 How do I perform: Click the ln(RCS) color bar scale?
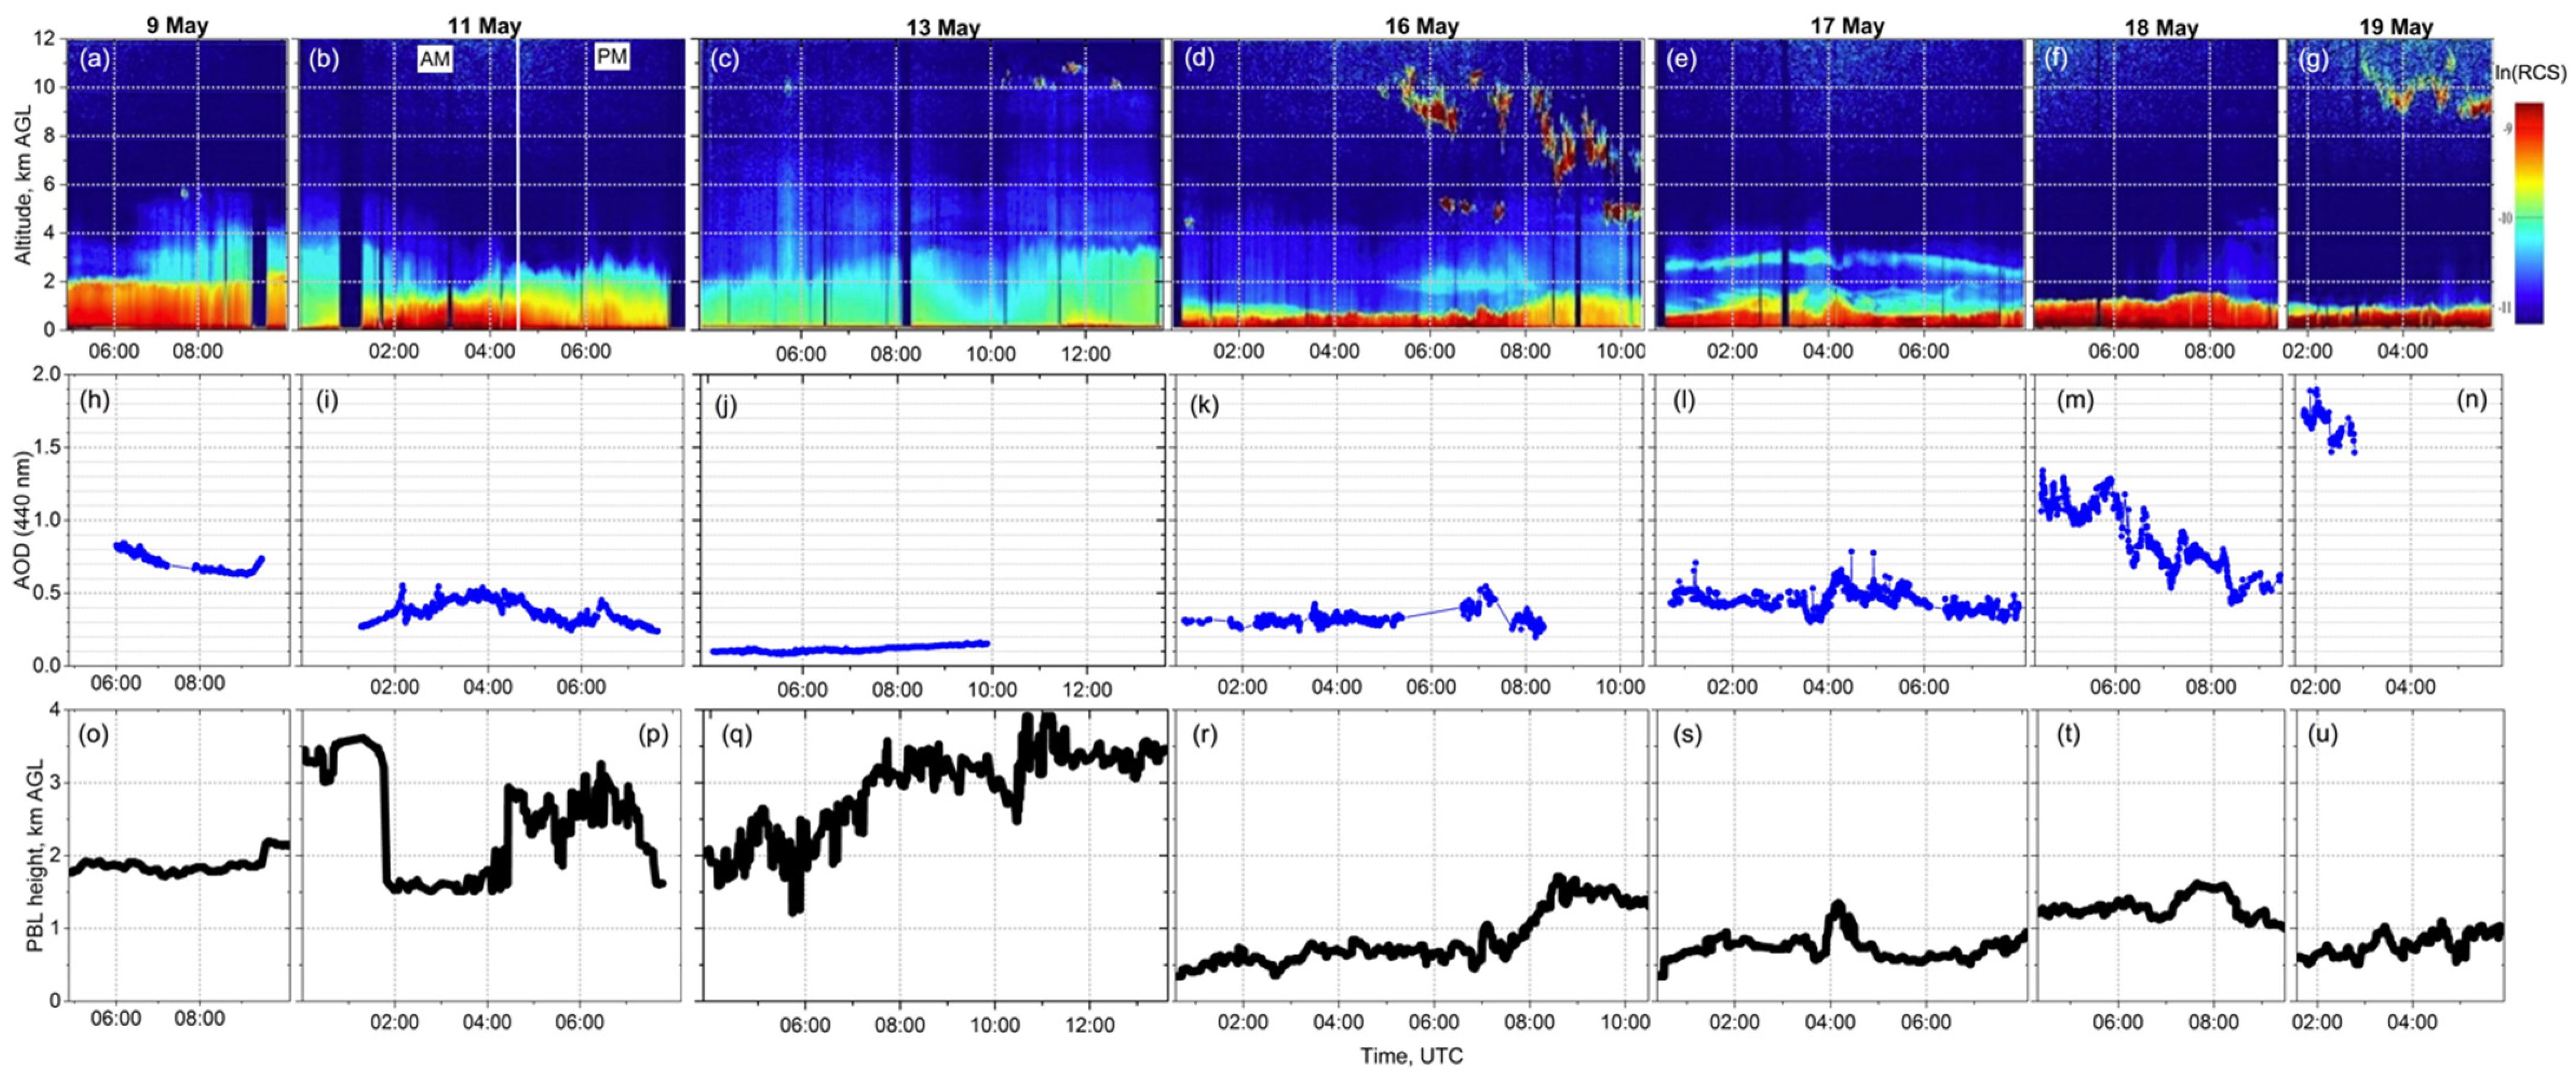click(2529, 212)
